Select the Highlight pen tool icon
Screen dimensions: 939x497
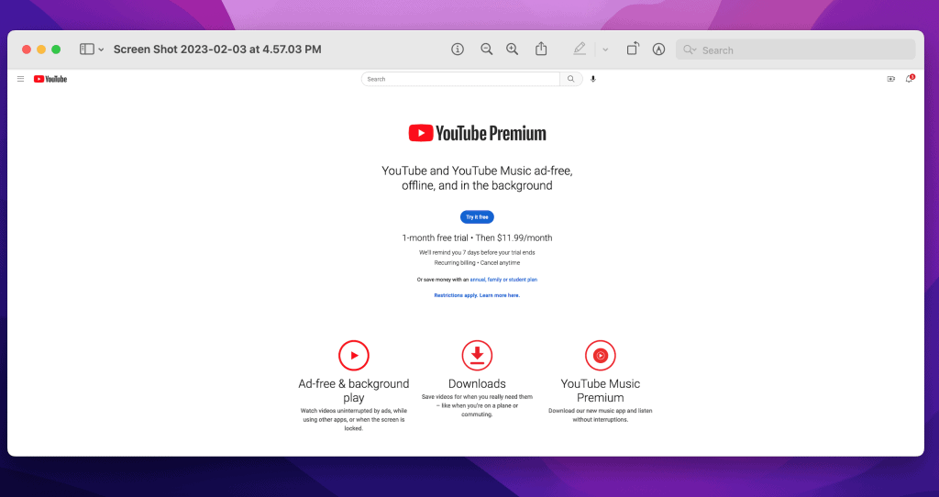(580, 50)
